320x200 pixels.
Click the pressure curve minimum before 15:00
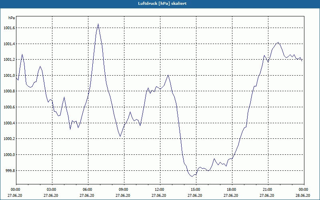[192, 176]
